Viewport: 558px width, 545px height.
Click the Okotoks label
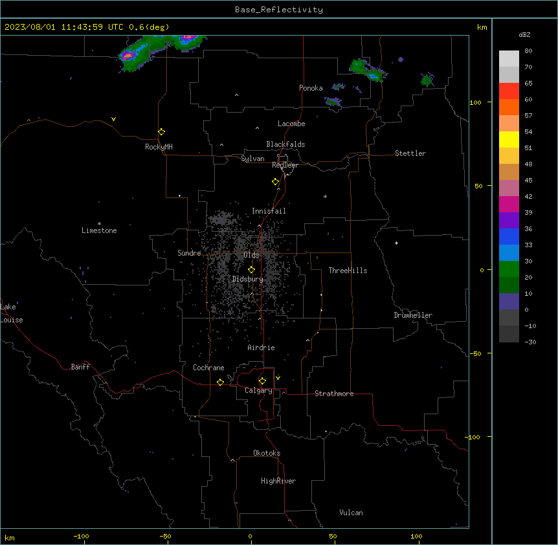coord(267,453)
